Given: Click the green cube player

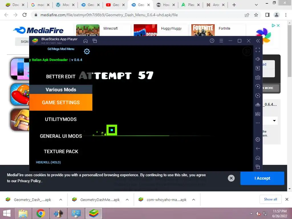Looking at the screenshot, I should tap(112, 130).
